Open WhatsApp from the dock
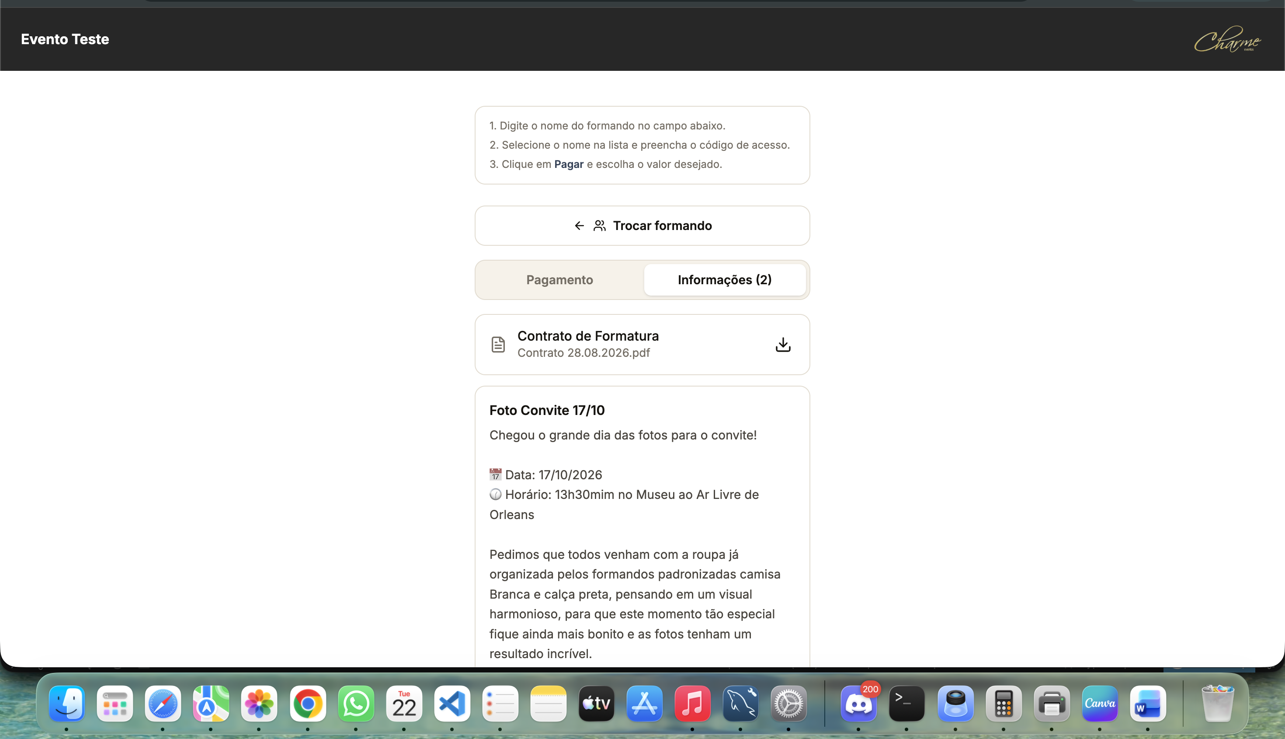The width and height of the screenshot is (1285, 739). [356, 704]
